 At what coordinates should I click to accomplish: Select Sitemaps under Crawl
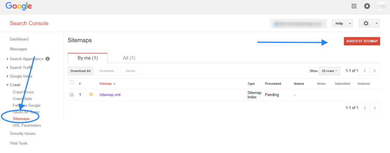[21, 119]
